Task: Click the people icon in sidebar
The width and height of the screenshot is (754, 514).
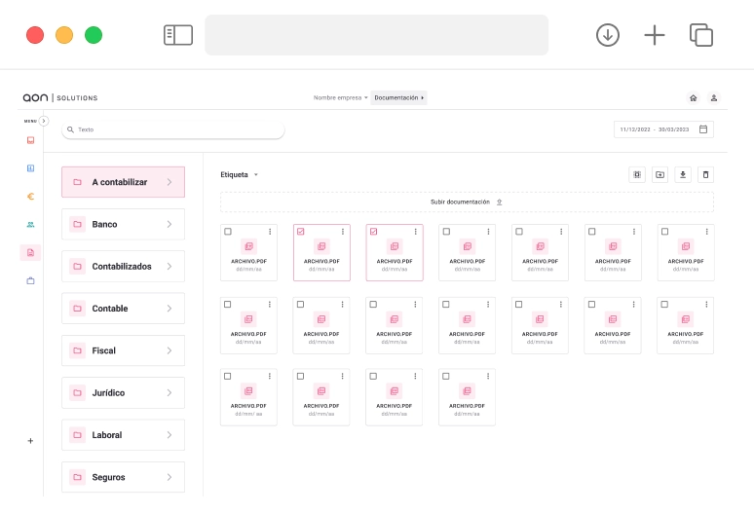Action: (x=30, y=224)
